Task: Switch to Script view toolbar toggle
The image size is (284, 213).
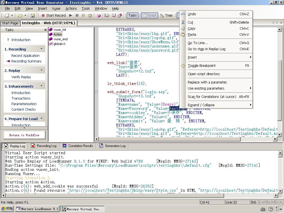Action: click(149, 16)
